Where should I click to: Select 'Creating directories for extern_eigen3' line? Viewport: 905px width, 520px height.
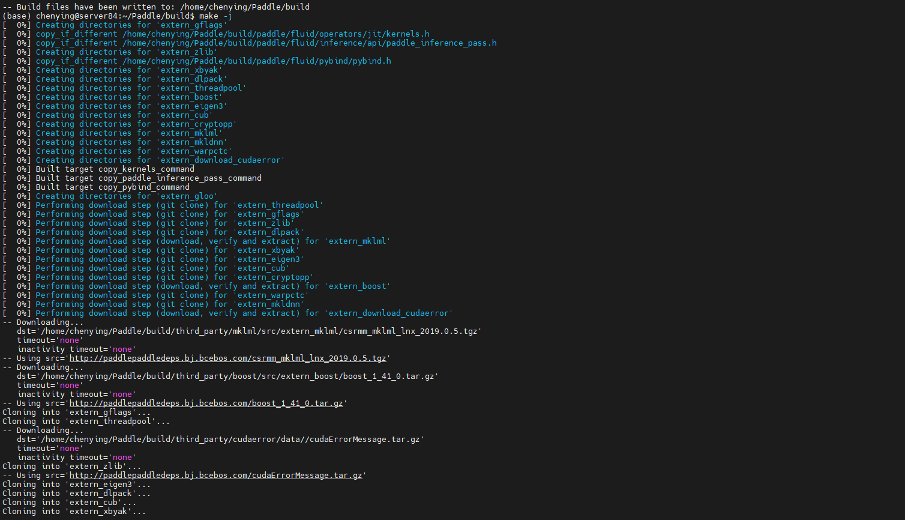coord(115,106)
